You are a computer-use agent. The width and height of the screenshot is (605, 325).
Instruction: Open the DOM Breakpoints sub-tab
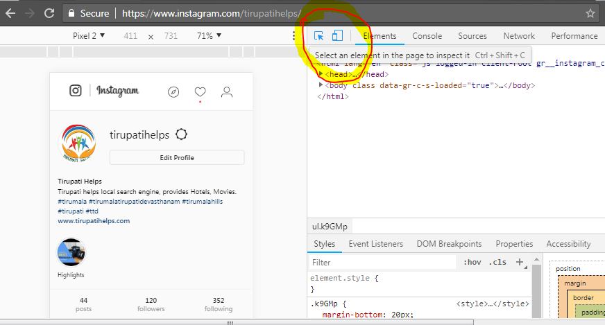(449, 244)
